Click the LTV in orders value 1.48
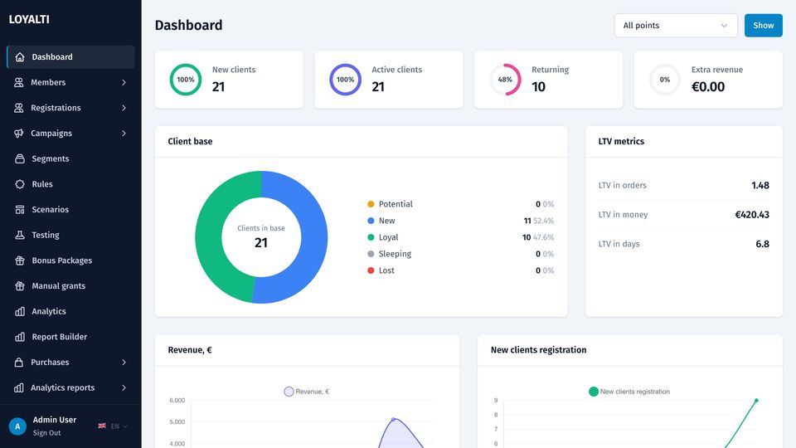 click(x=760, y=185)
